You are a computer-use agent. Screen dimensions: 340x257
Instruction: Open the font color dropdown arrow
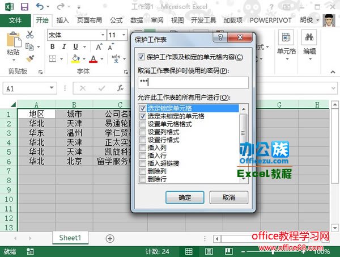click(102, 59)
